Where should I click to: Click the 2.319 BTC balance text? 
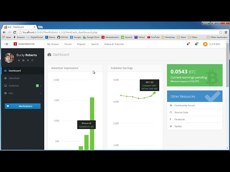215,44
